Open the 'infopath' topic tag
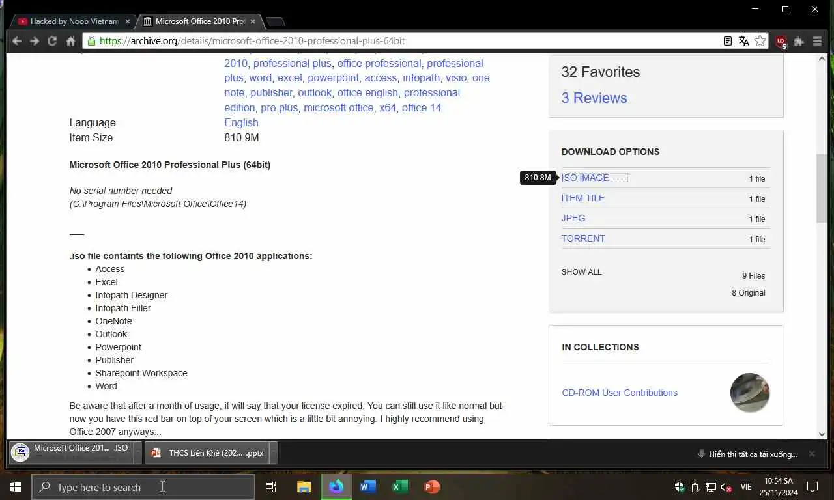 [x=421, y=77]
